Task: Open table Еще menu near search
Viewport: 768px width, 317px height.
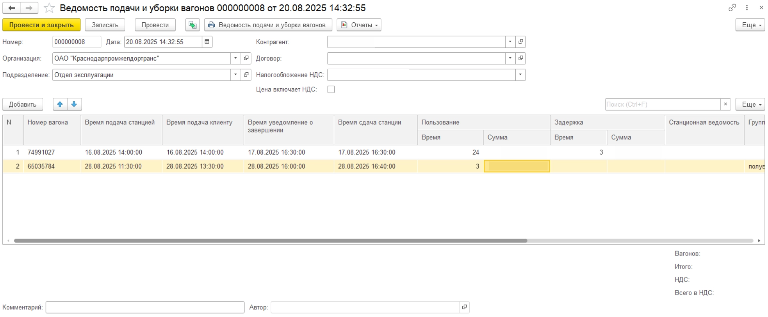Action: click(x=750, y=104)
